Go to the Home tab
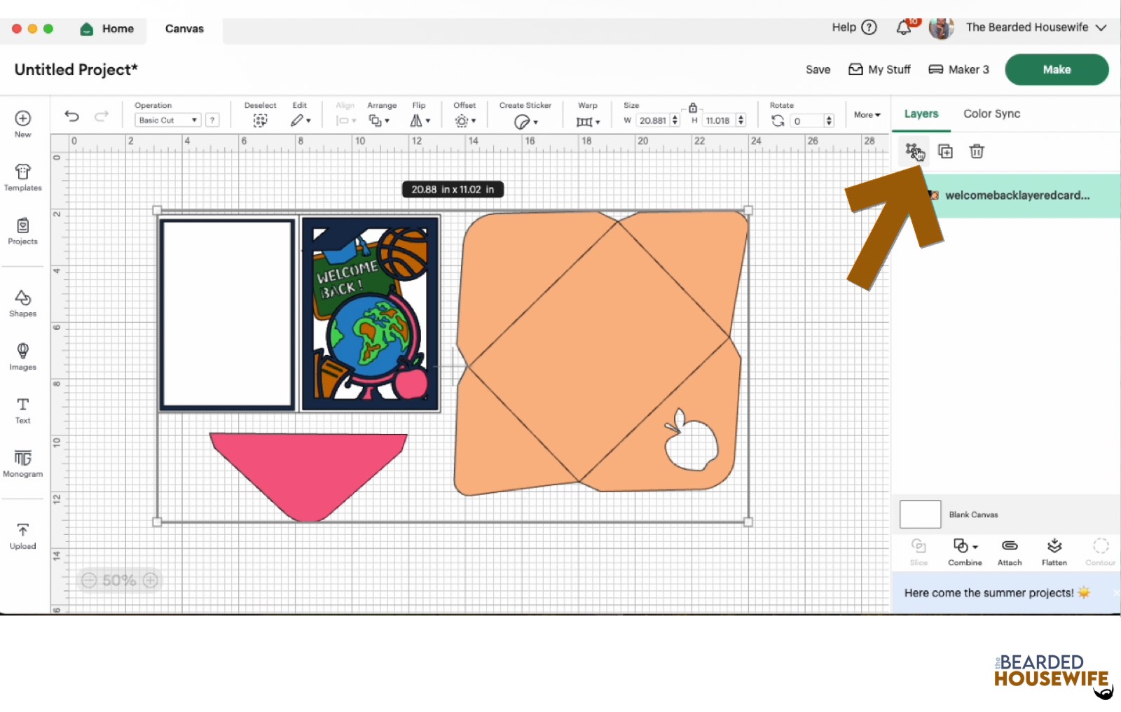 point(107,29)
